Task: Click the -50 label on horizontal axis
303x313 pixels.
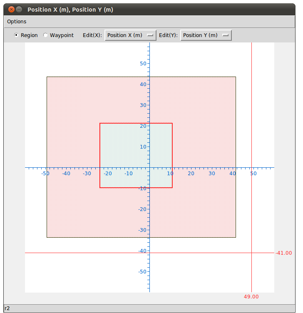Action: point(45,174)
